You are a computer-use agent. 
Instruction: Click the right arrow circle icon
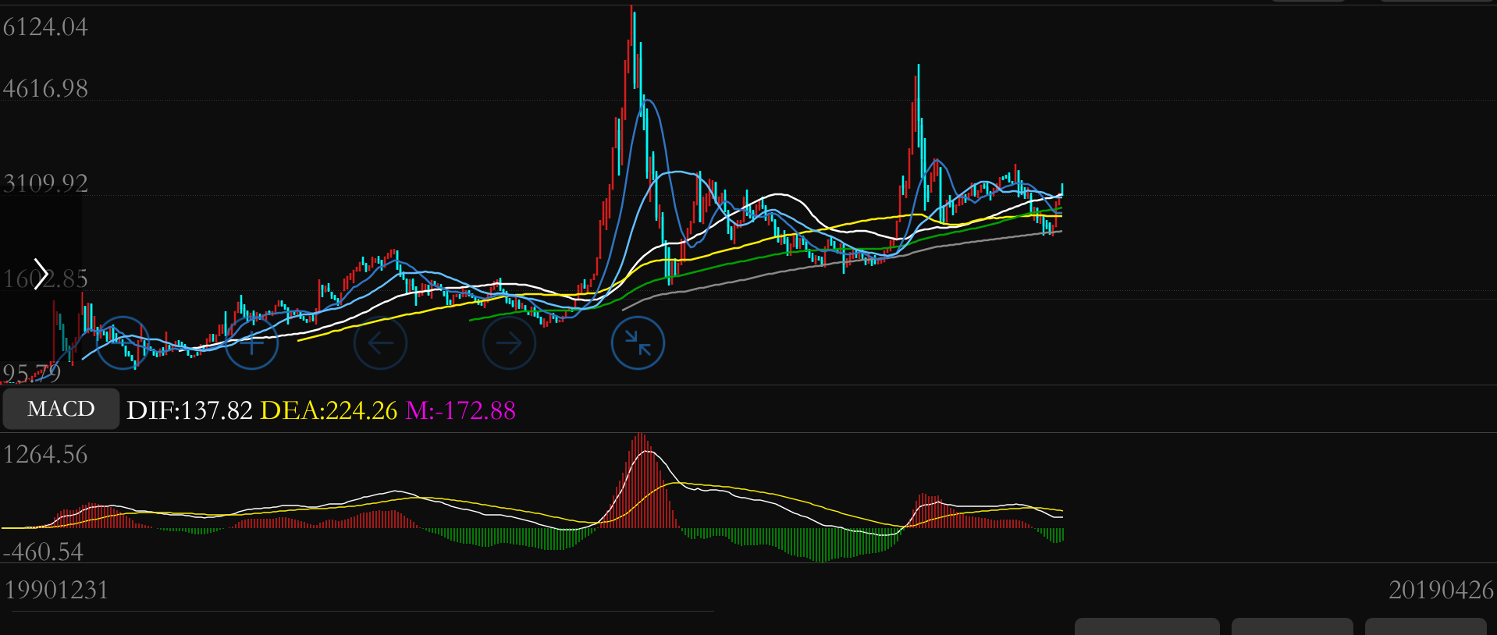[509, 342]
